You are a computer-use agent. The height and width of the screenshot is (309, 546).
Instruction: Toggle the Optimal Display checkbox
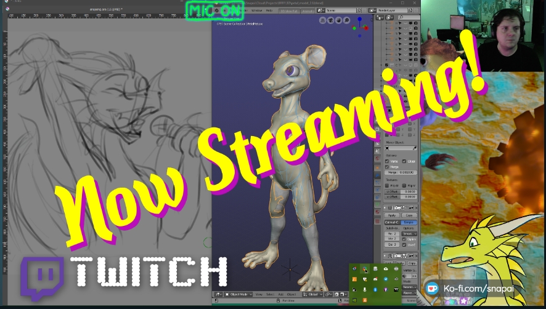point(404,239)
